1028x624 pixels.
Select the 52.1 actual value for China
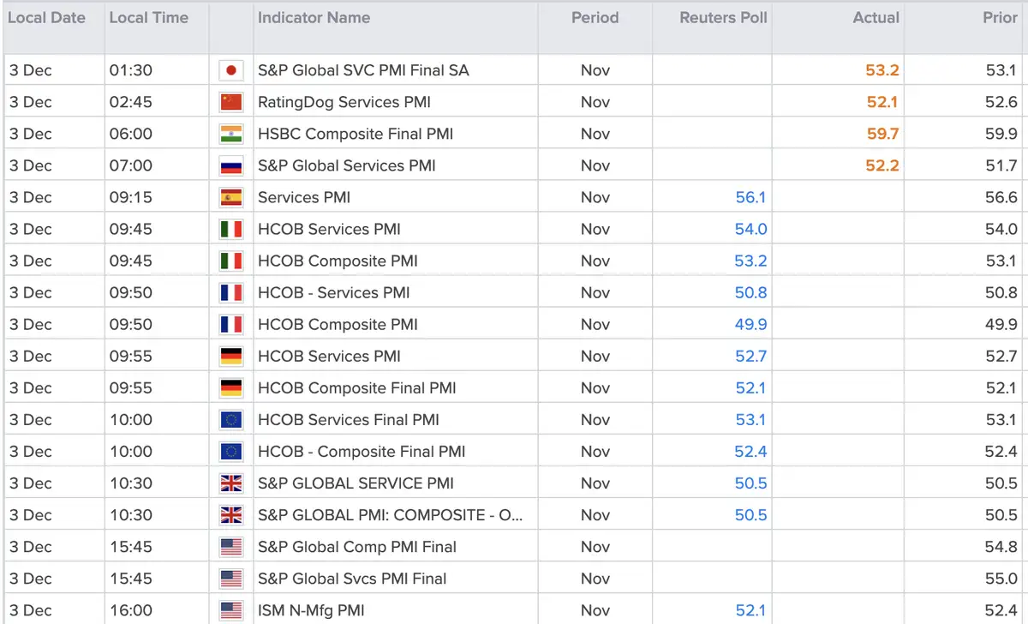click(882, 102)
